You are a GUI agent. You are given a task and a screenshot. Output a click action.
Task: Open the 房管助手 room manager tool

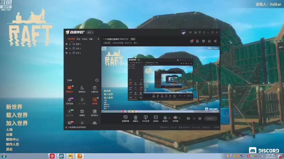(x=82, y=89)
